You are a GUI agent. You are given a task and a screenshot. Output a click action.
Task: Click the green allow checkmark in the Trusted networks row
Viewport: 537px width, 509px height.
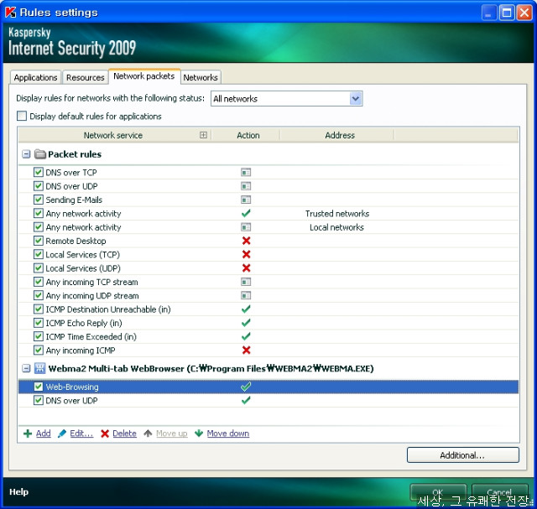[x=246, y=213]
